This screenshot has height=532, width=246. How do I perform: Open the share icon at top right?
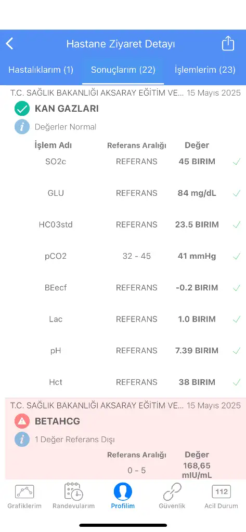coord(228,44)
